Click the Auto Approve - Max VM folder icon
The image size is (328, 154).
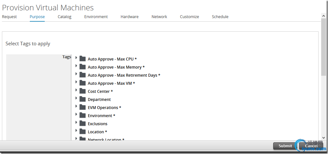coord(83,83)
